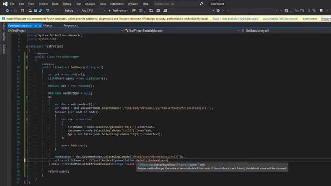This screenshot has width=331, height=186.
Task: Open the Tools menu
Action: click(102, 4)
